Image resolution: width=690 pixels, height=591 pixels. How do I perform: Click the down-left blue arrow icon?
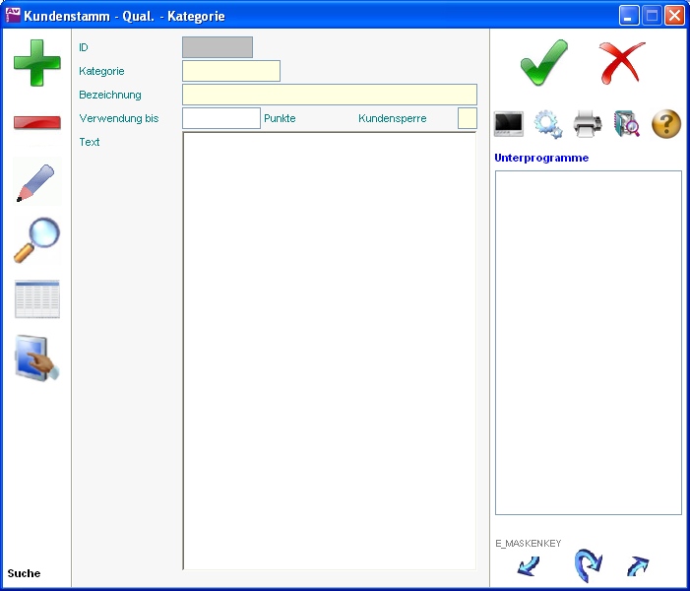(x=529, y=566)
